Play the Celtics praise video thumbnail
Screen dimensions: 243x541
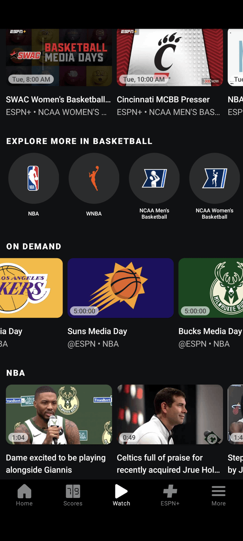(170, 414)
